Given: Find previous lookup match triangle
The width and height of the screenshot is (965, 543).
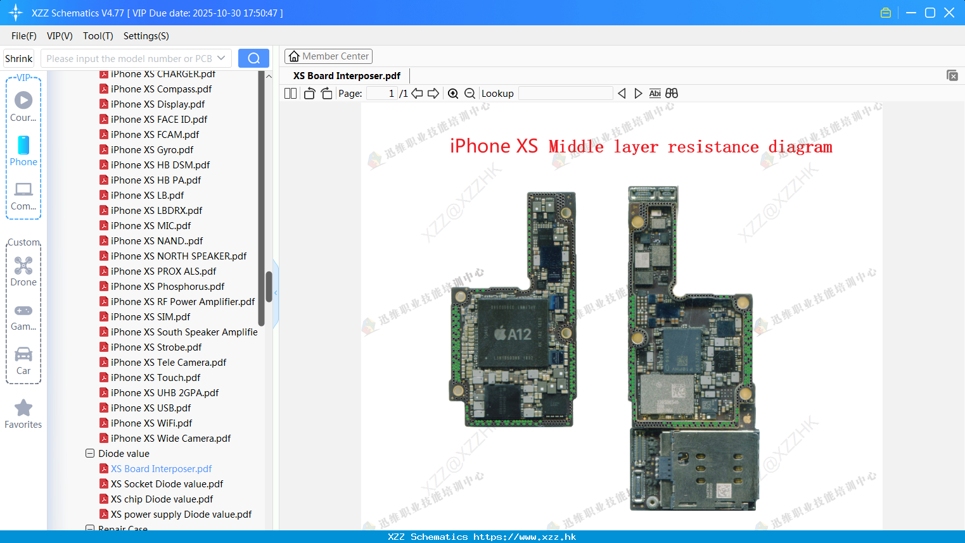Looking at the screenshot, I should coord(622,93).
